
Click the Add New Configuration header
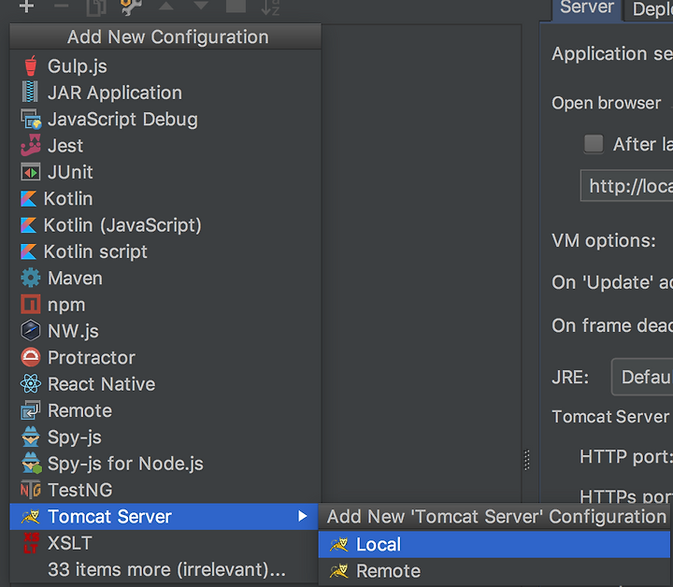pos(165,36)
